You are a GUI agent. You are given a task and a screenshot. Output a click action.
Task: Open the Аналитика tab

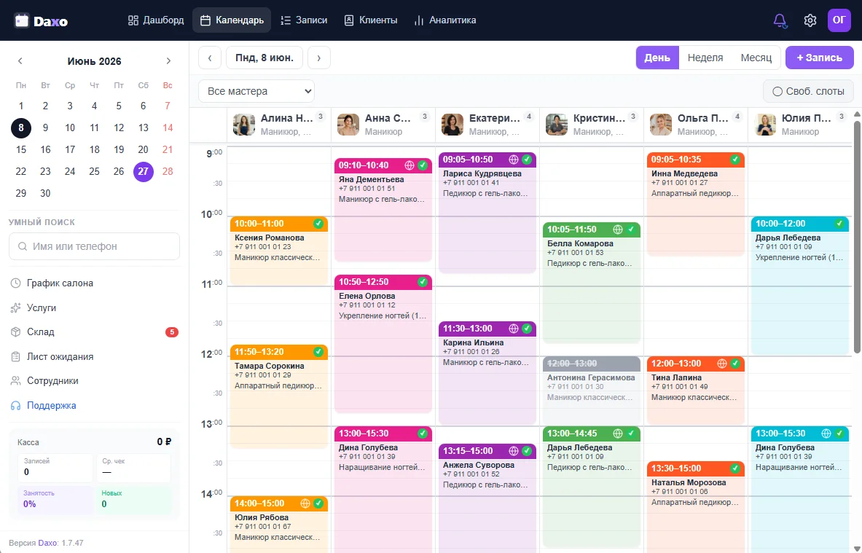(445, 20)
